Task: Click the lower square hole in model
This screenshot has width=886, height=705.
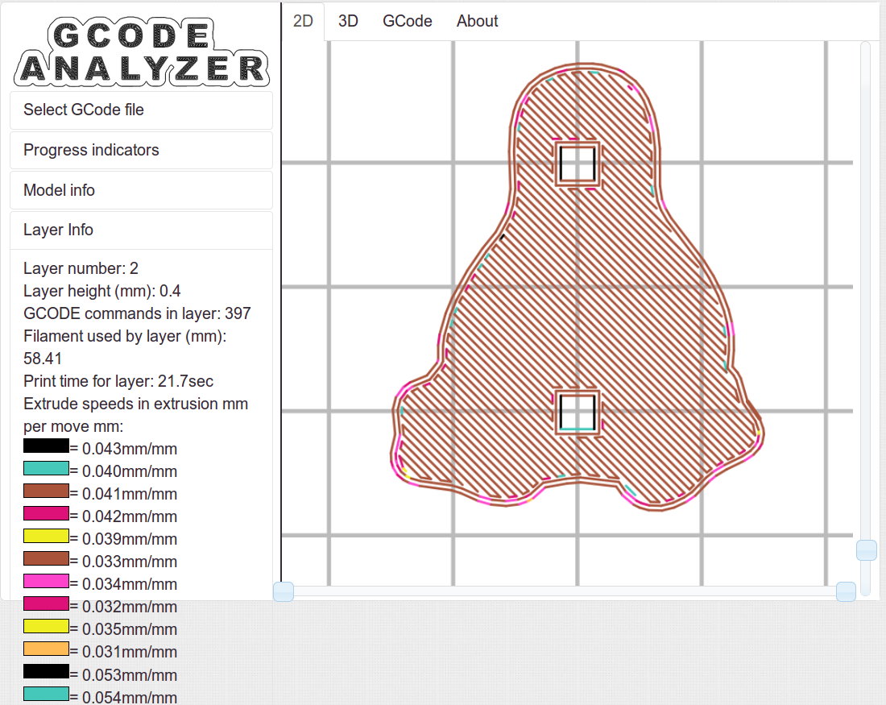Action: [x=578, y=411]
